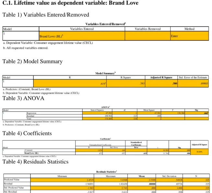The image size is (212, 193).
Task: Select the 'Unstandardized Coefficients' header
Action: pyautogui.click(x=100, y=145)
